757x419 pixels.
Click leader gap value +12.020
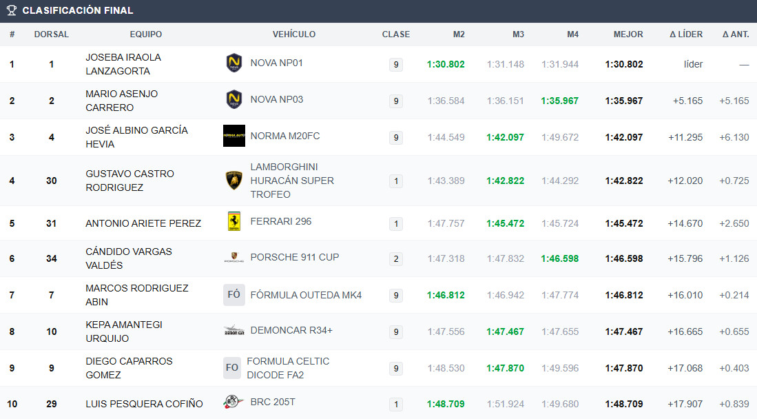click(x=685, y=181)
